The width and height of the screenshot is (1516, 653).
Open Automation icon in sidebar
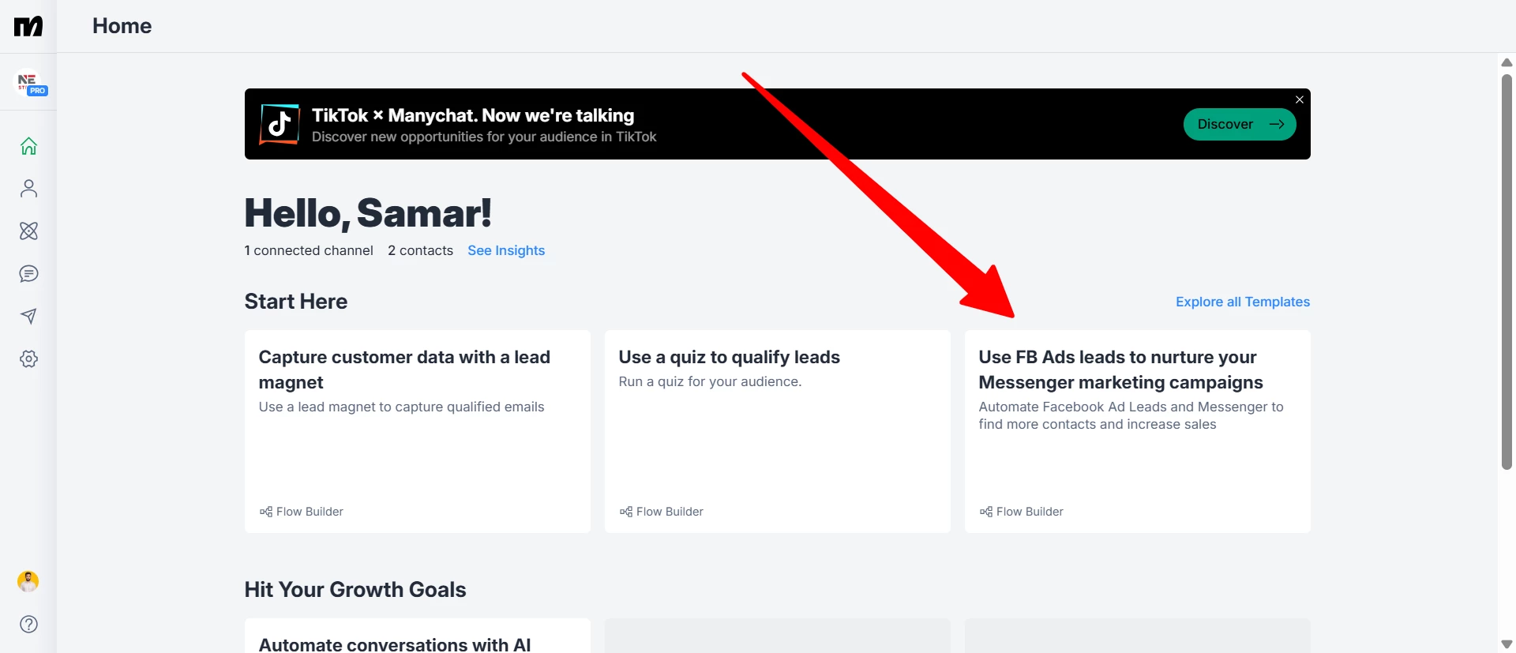pos(28,231)
